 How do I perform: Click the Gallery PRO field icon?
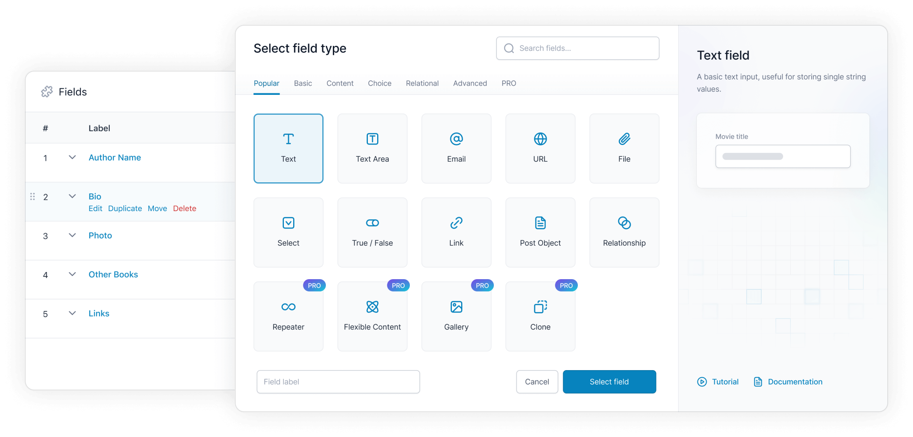[x=456, y=307]
